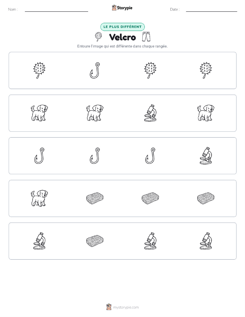Click the fish hook in the first row
Screen dimensions: 245x317
click(95, 71)
